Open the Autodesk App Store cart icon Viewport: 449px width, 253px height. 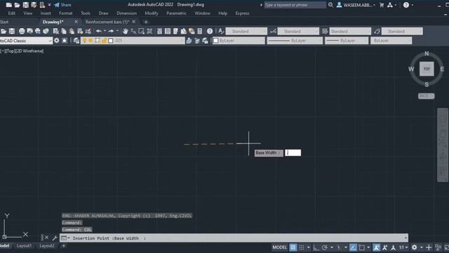click(x=382, y=5)
